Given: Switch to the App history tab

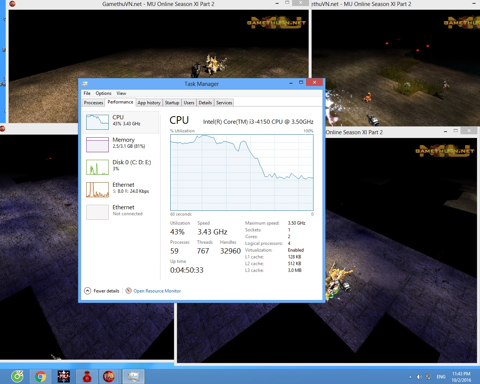Looking at the screenshot, I should [x=149, y=103].
